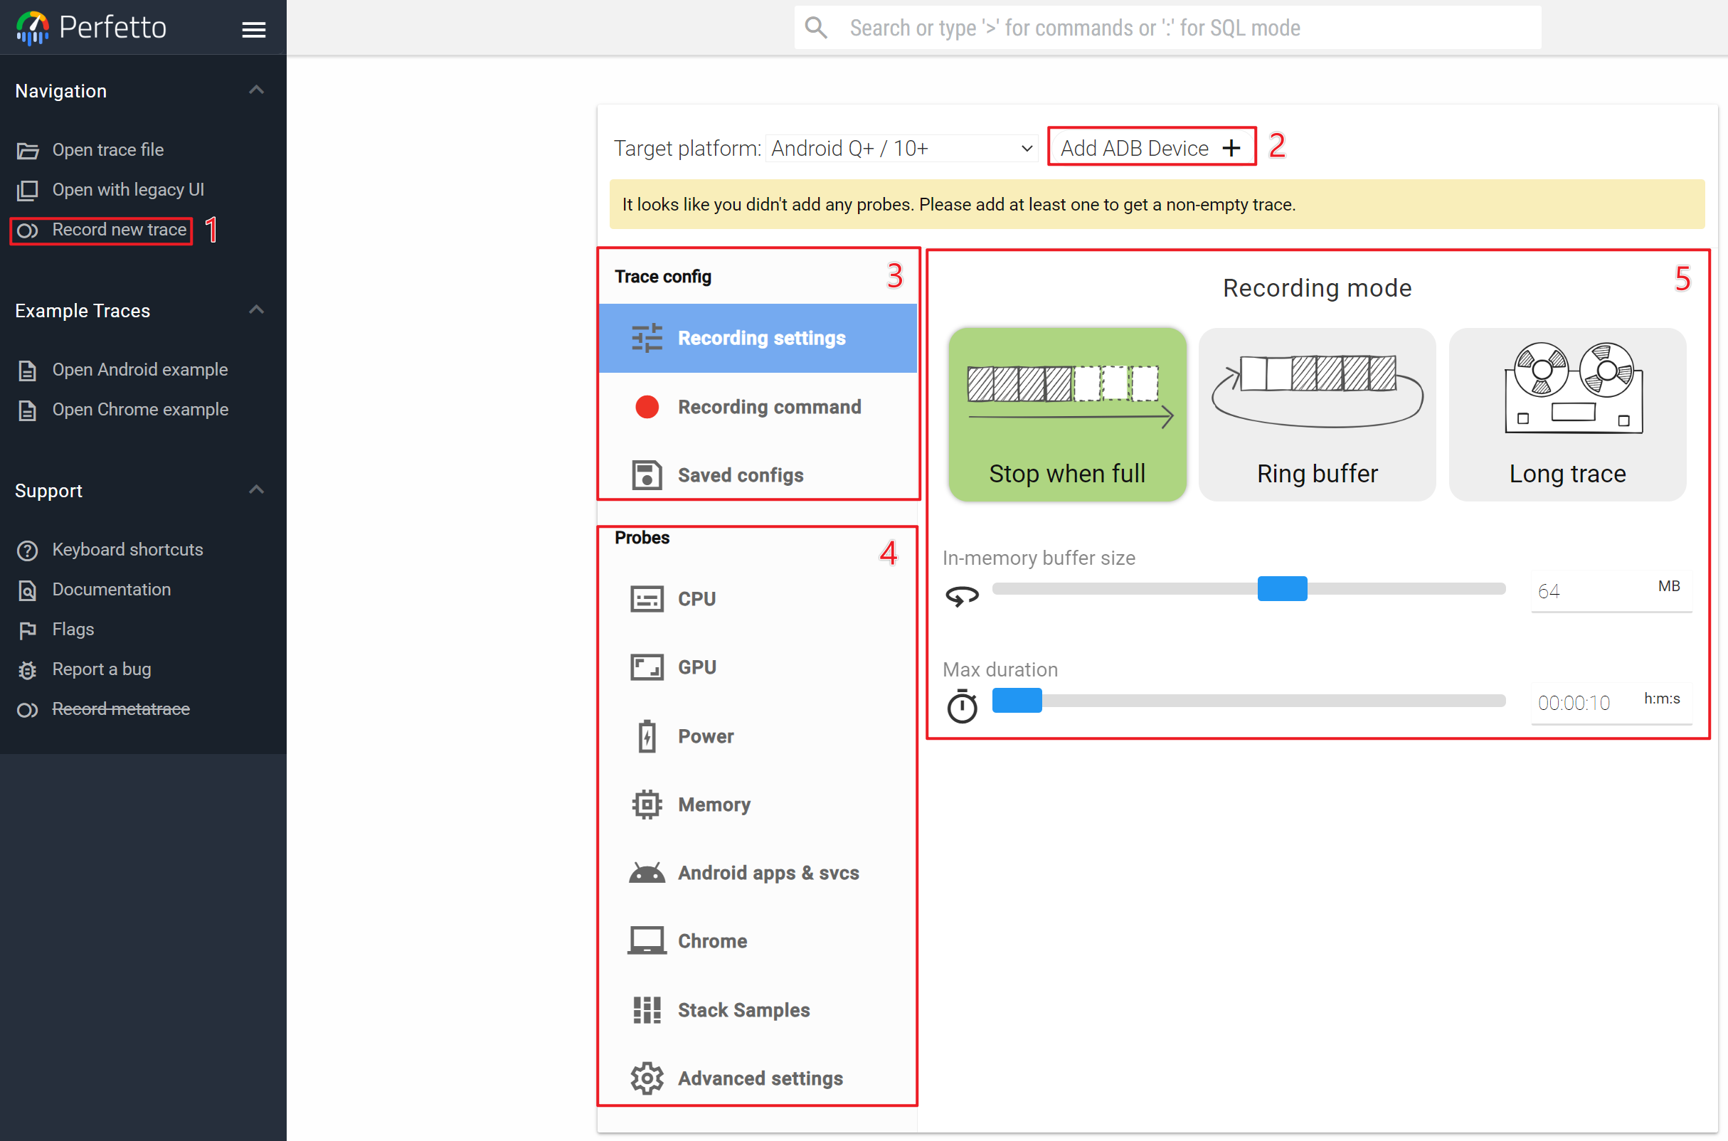
Task: Click the search magnifier icon
Action: point(815,28)
